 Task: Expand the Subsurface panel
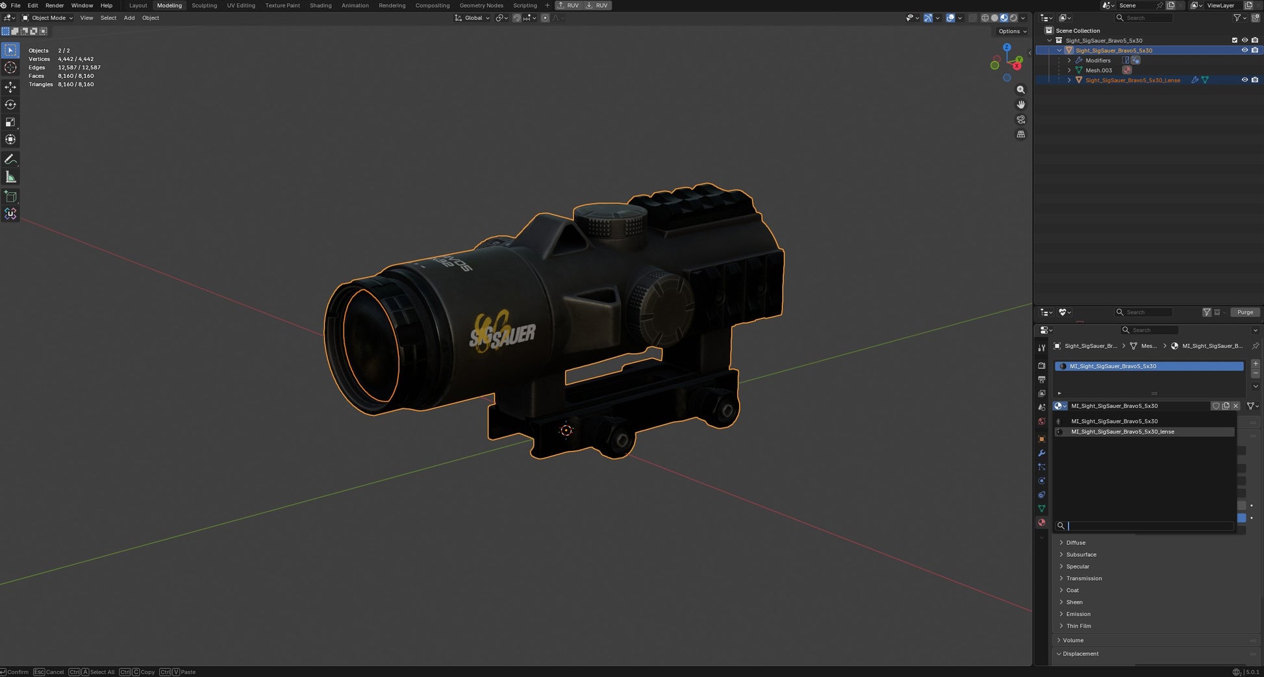tap(1080, 554)
